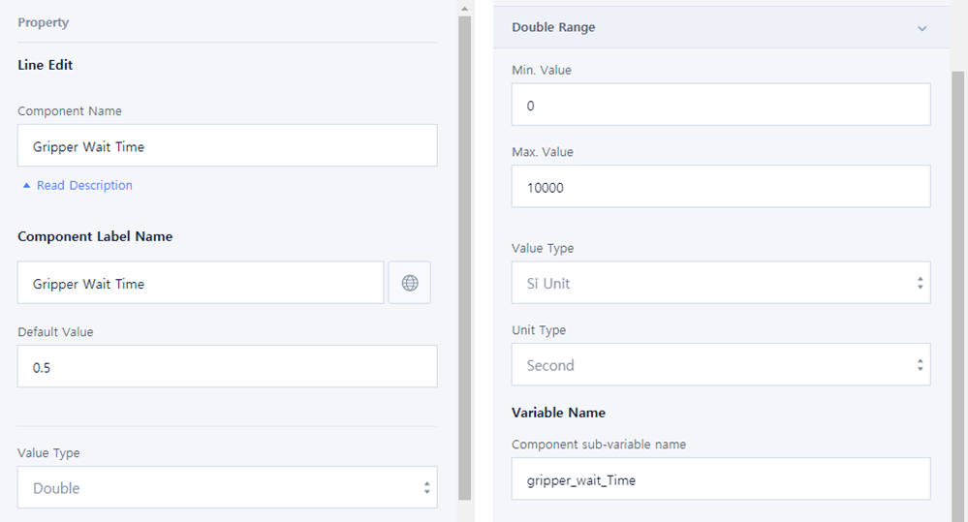Open the Double value type dropdown
968x522 pixels.
tap(227, 488)
